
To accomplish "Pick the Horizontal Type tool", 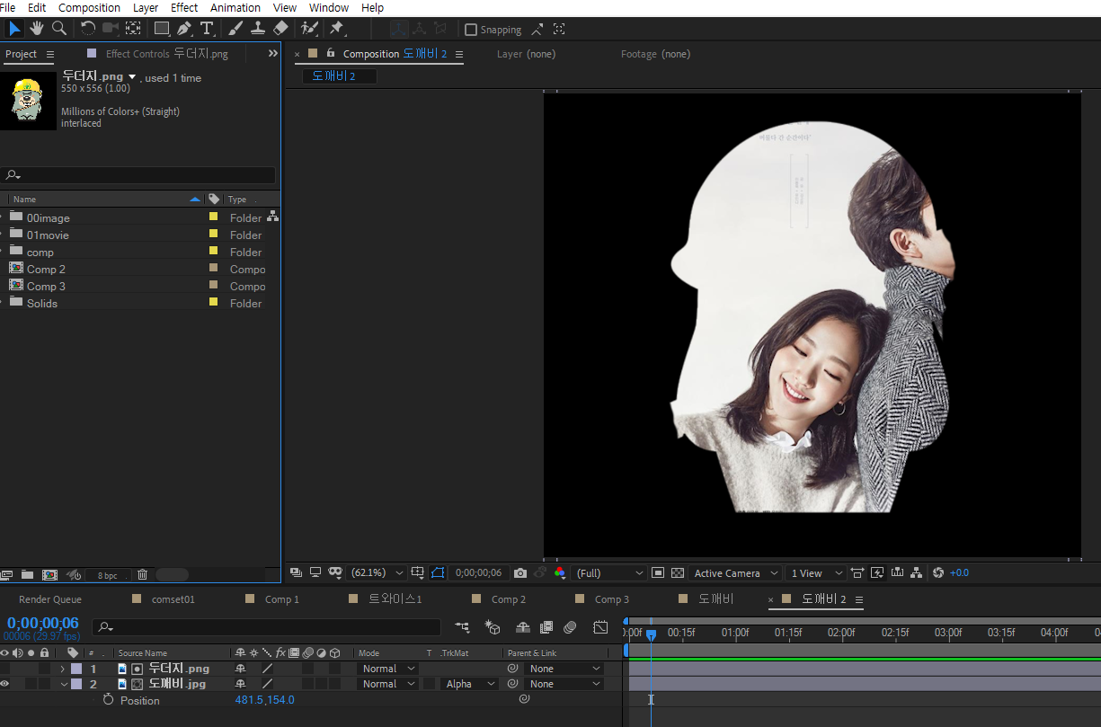I will coord(207,29).
